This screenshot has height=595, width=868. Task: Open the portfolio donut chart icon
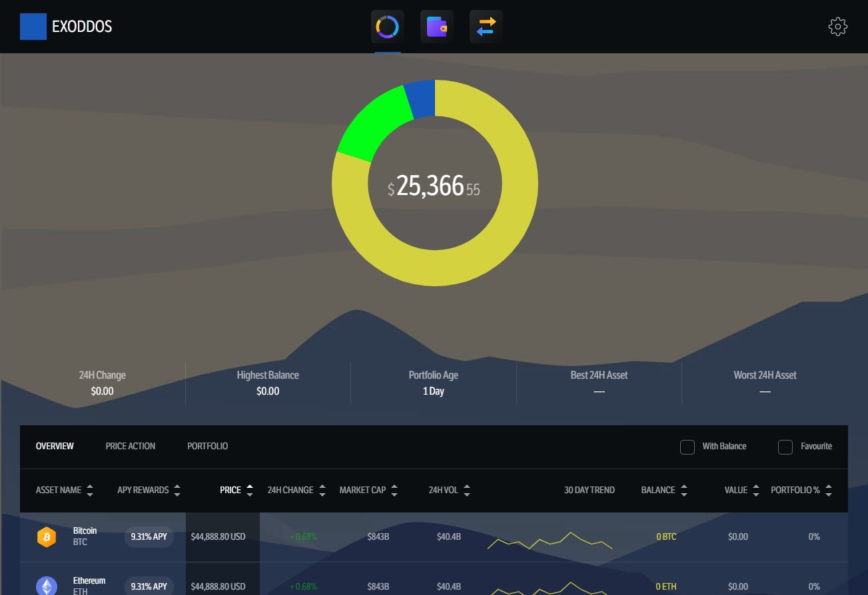(387, 27)
